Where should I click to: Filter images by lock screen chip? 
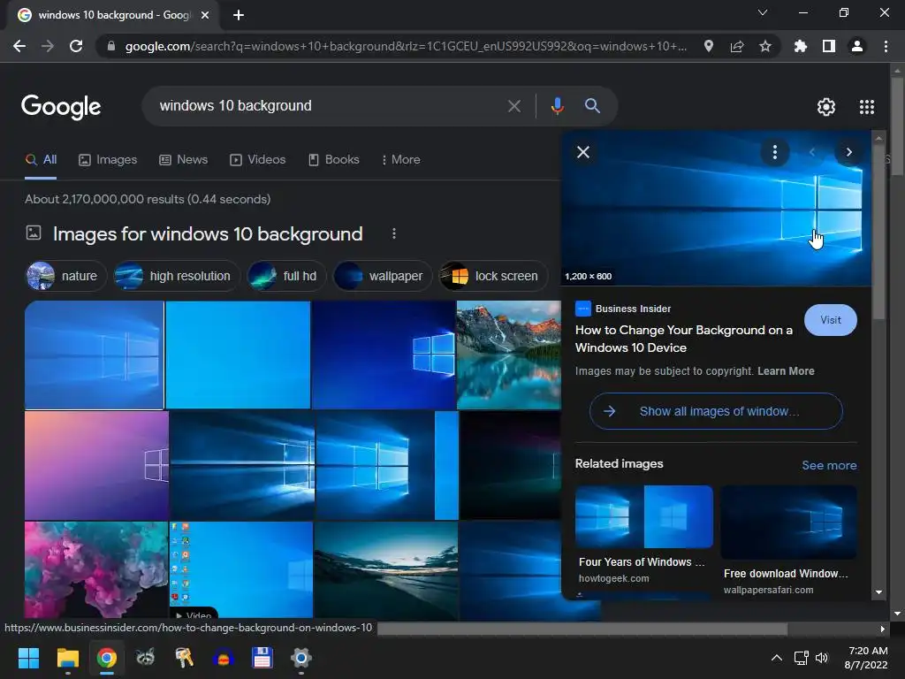(x=492, y=276)
